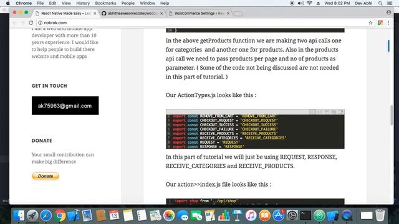Close the GitHub abhitheawesomecoder tab

click(x=161, y=14)
